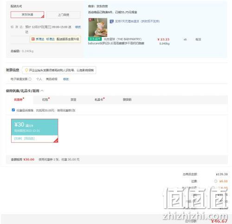Switch to the 红包 tab
232x224 pixels.
[46, 100]
